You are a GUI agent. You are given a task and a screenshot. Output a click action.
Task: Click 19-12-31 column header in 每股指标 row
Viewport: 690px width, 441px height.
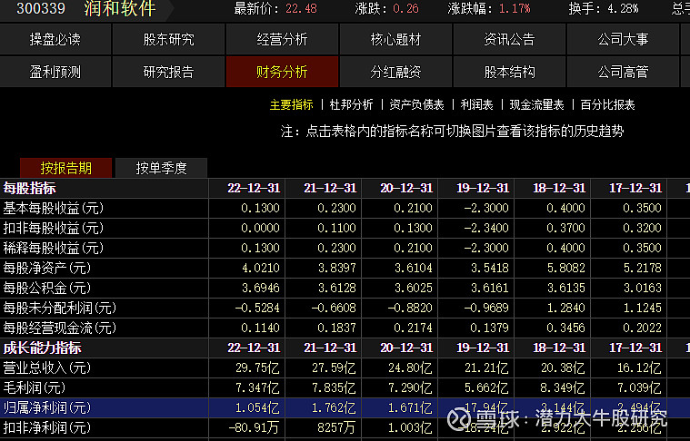[483, 188]
